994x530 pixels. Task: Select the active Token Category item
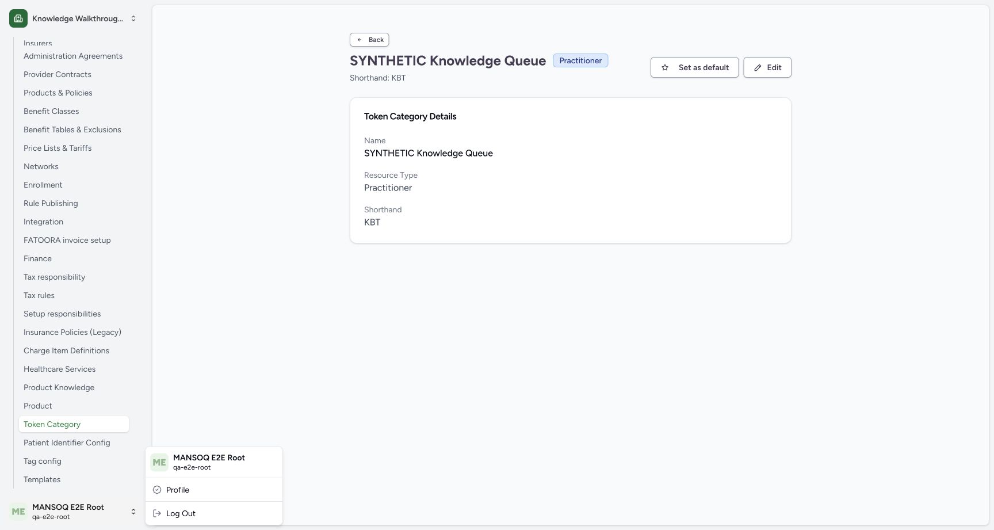(74, 424)
